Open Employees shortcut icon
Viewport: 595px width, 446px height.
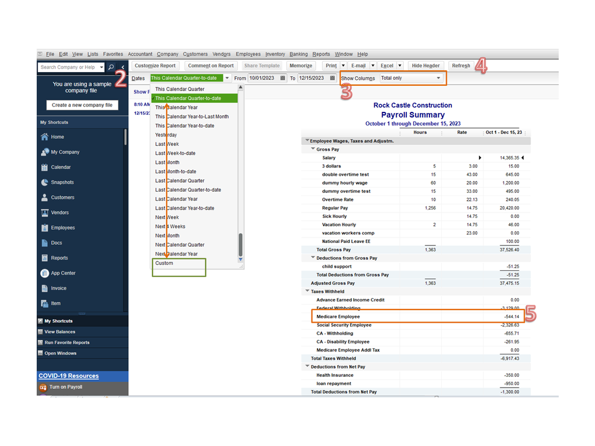pos(45,228)
